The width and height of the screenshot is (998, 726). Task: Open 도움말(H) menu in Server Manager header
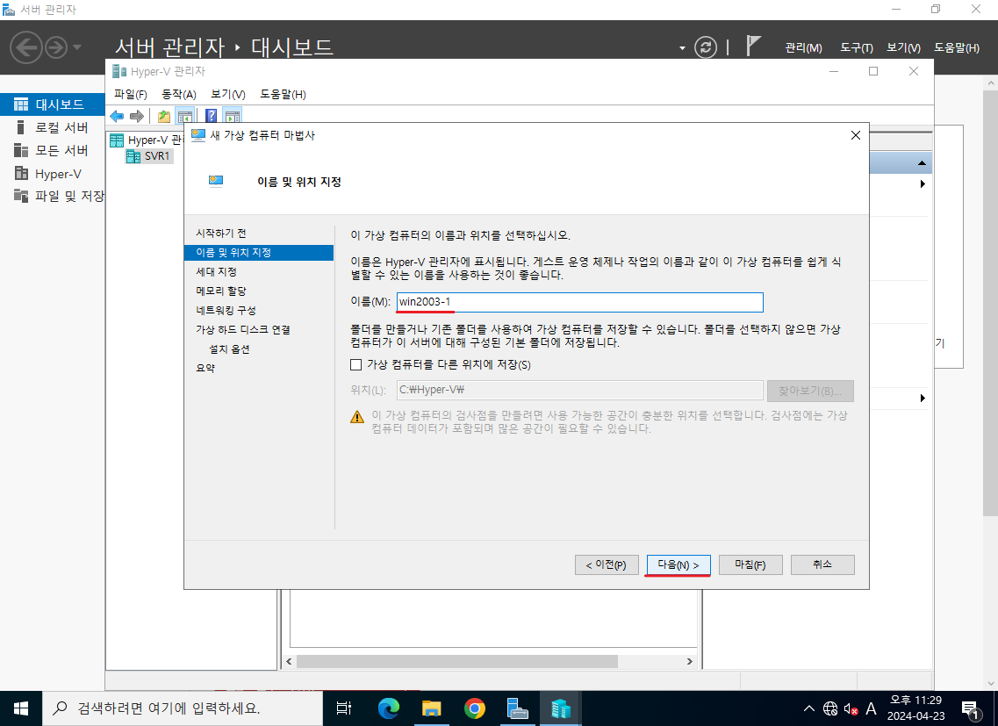pyautogui.click(x=957, y=47)
